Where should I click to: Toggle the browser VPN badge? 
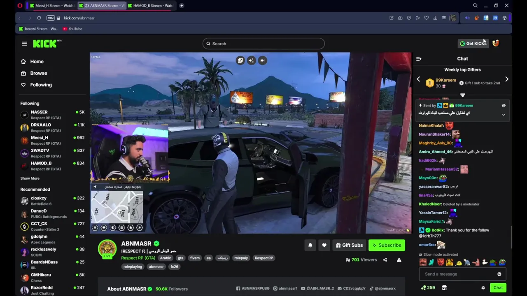(x=51, y=18)
